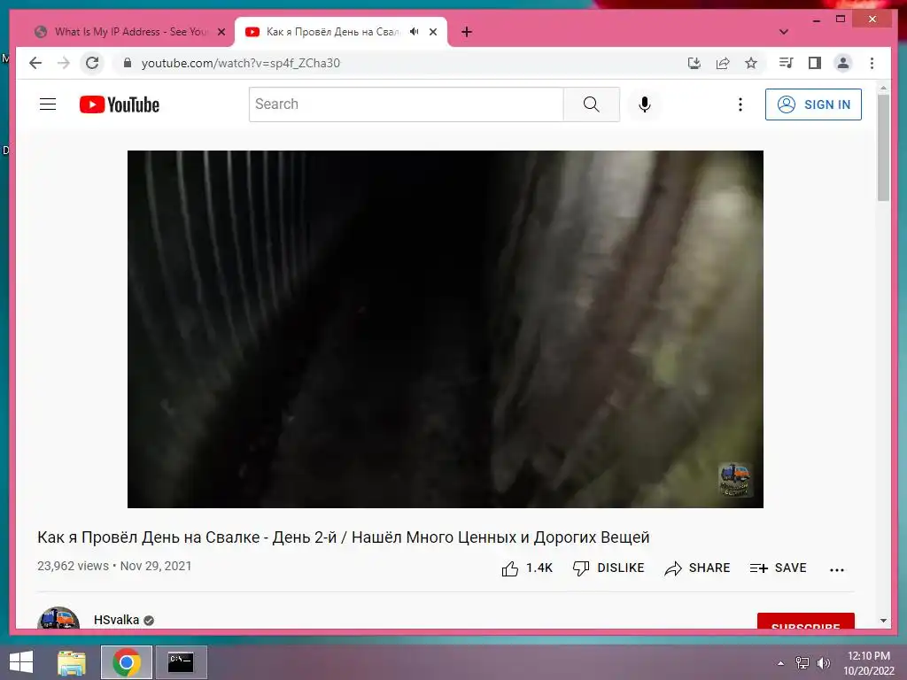Go back to the previous page

pyautogui.click(x=35, y=63)
